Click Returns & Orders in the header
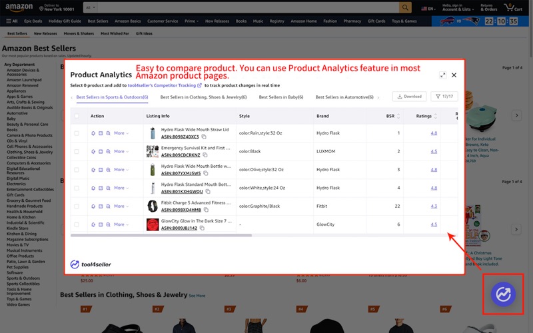533x333 pixels. point(488,7)
